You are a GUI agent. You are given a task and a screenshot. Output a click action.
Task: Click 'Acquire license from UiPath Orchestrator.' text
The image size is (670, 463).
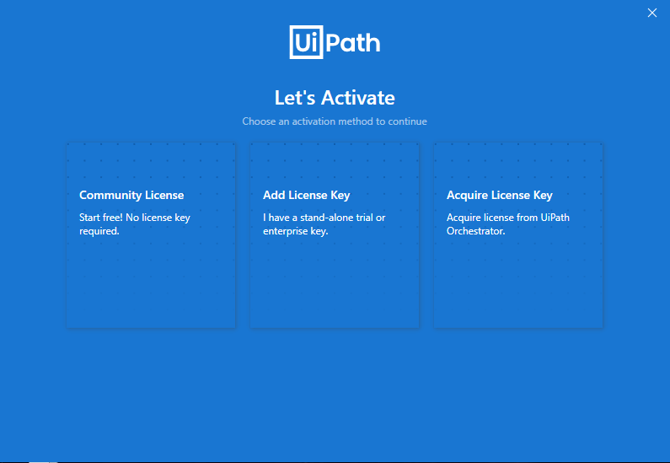point(508,224)
